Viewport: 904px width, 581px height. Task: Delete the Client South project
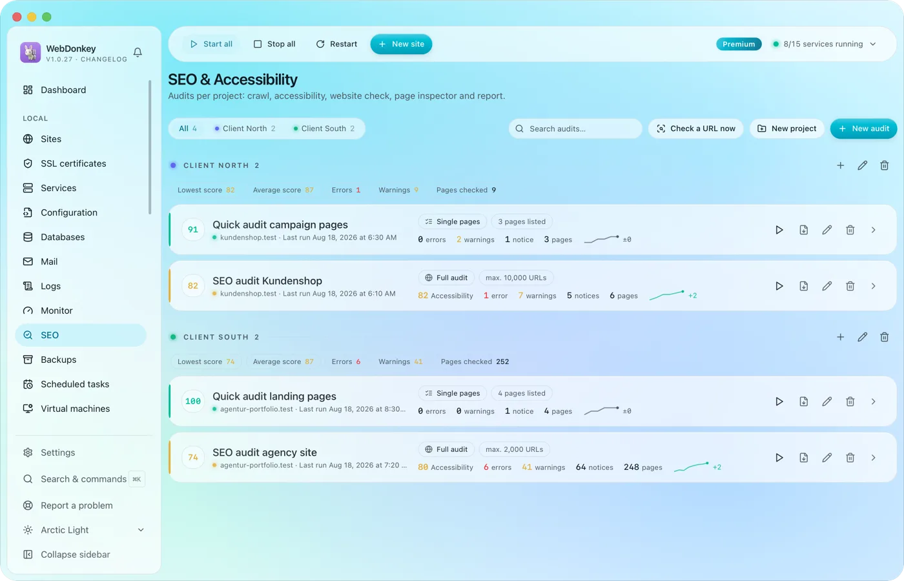885,337
